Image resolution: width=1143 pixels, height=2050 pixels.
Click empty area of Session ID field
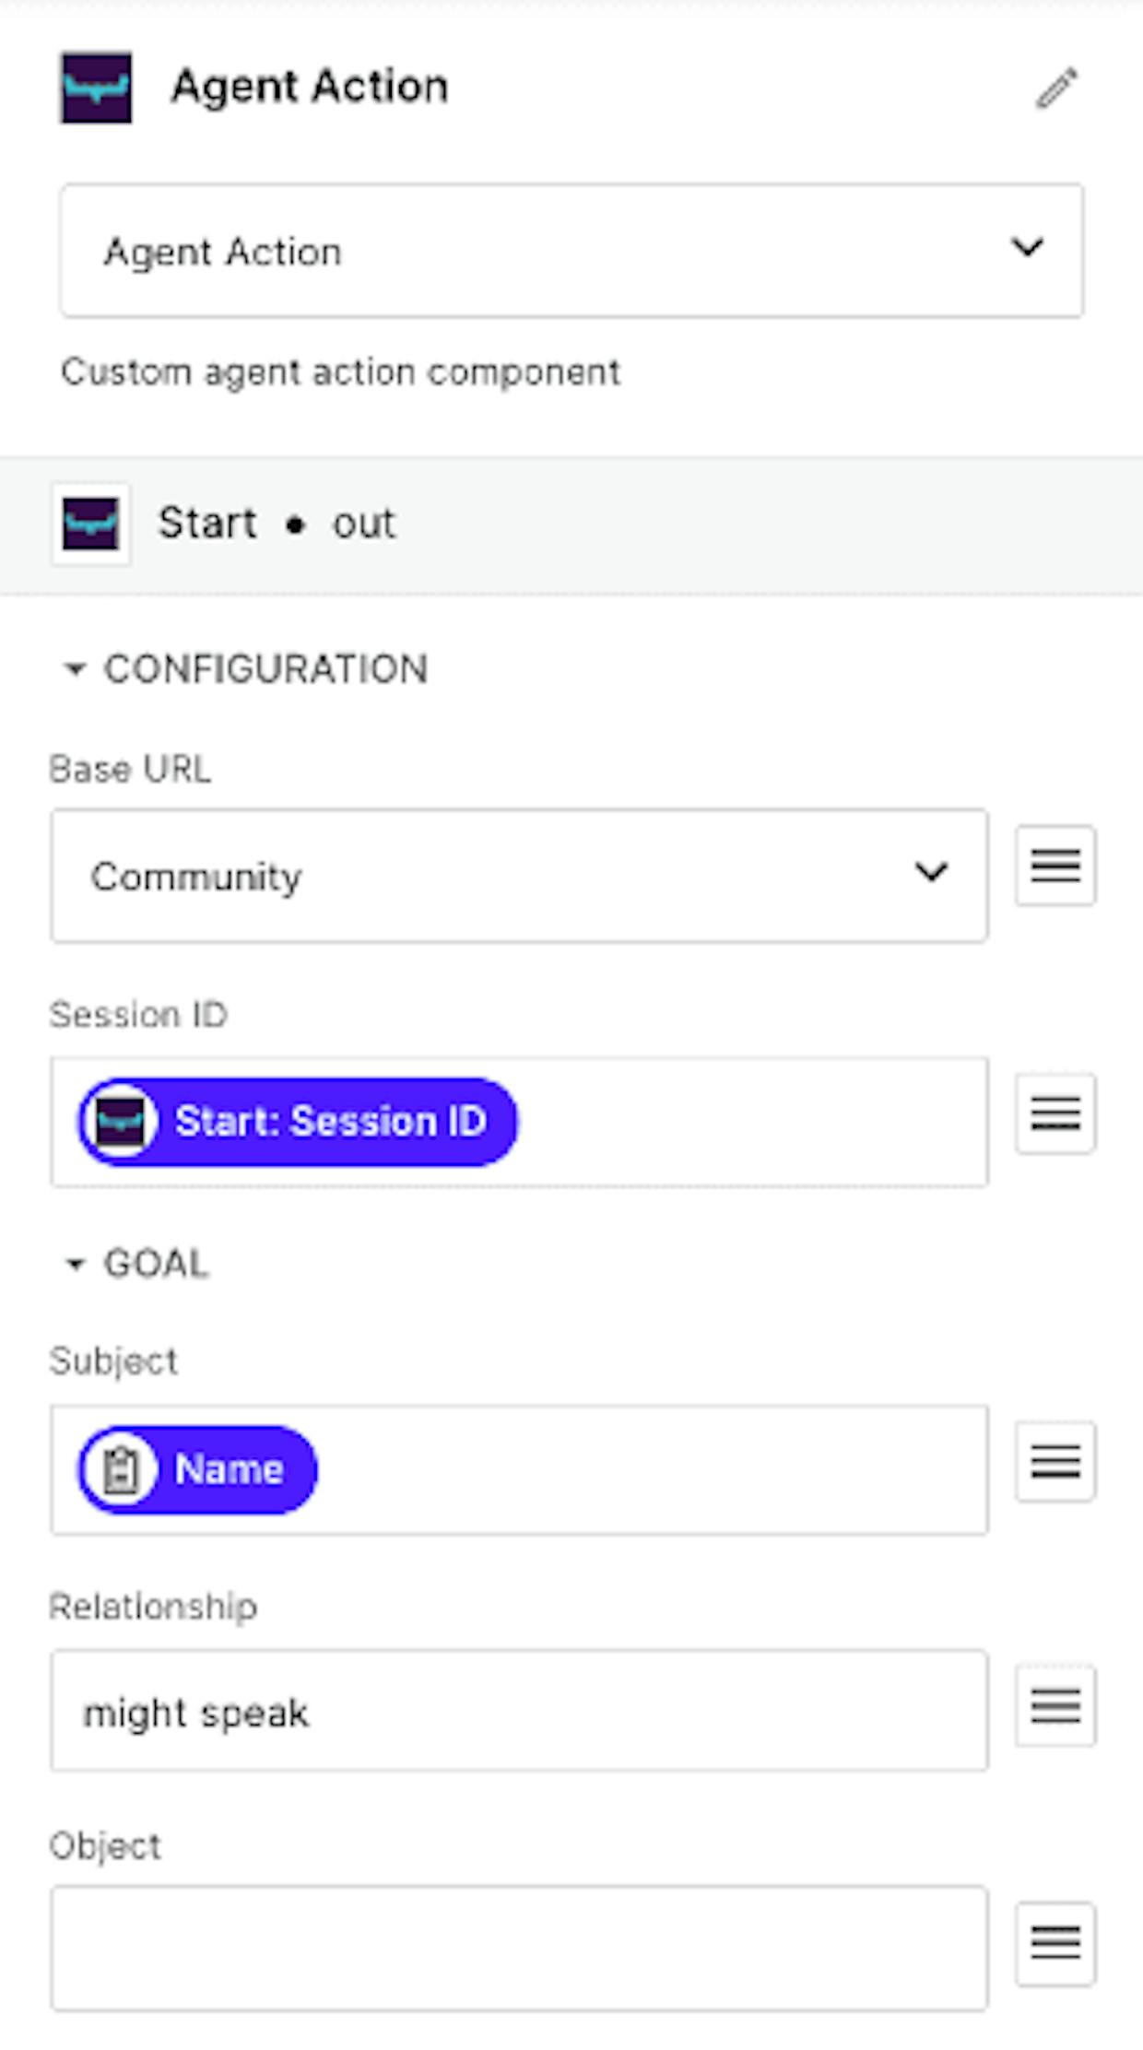(x=751, y=1122)
